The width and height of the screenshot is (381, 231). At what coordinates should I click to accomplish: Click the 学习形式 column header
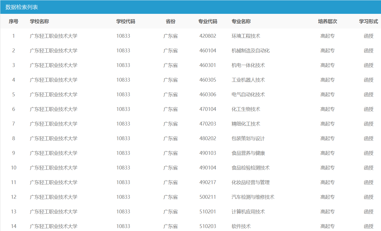coord(369,21)
